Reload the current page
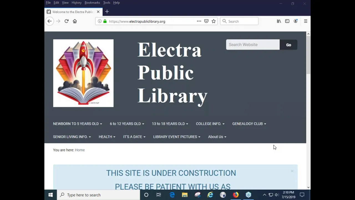This screenshot has height=200, width=355. coord(67,21)
